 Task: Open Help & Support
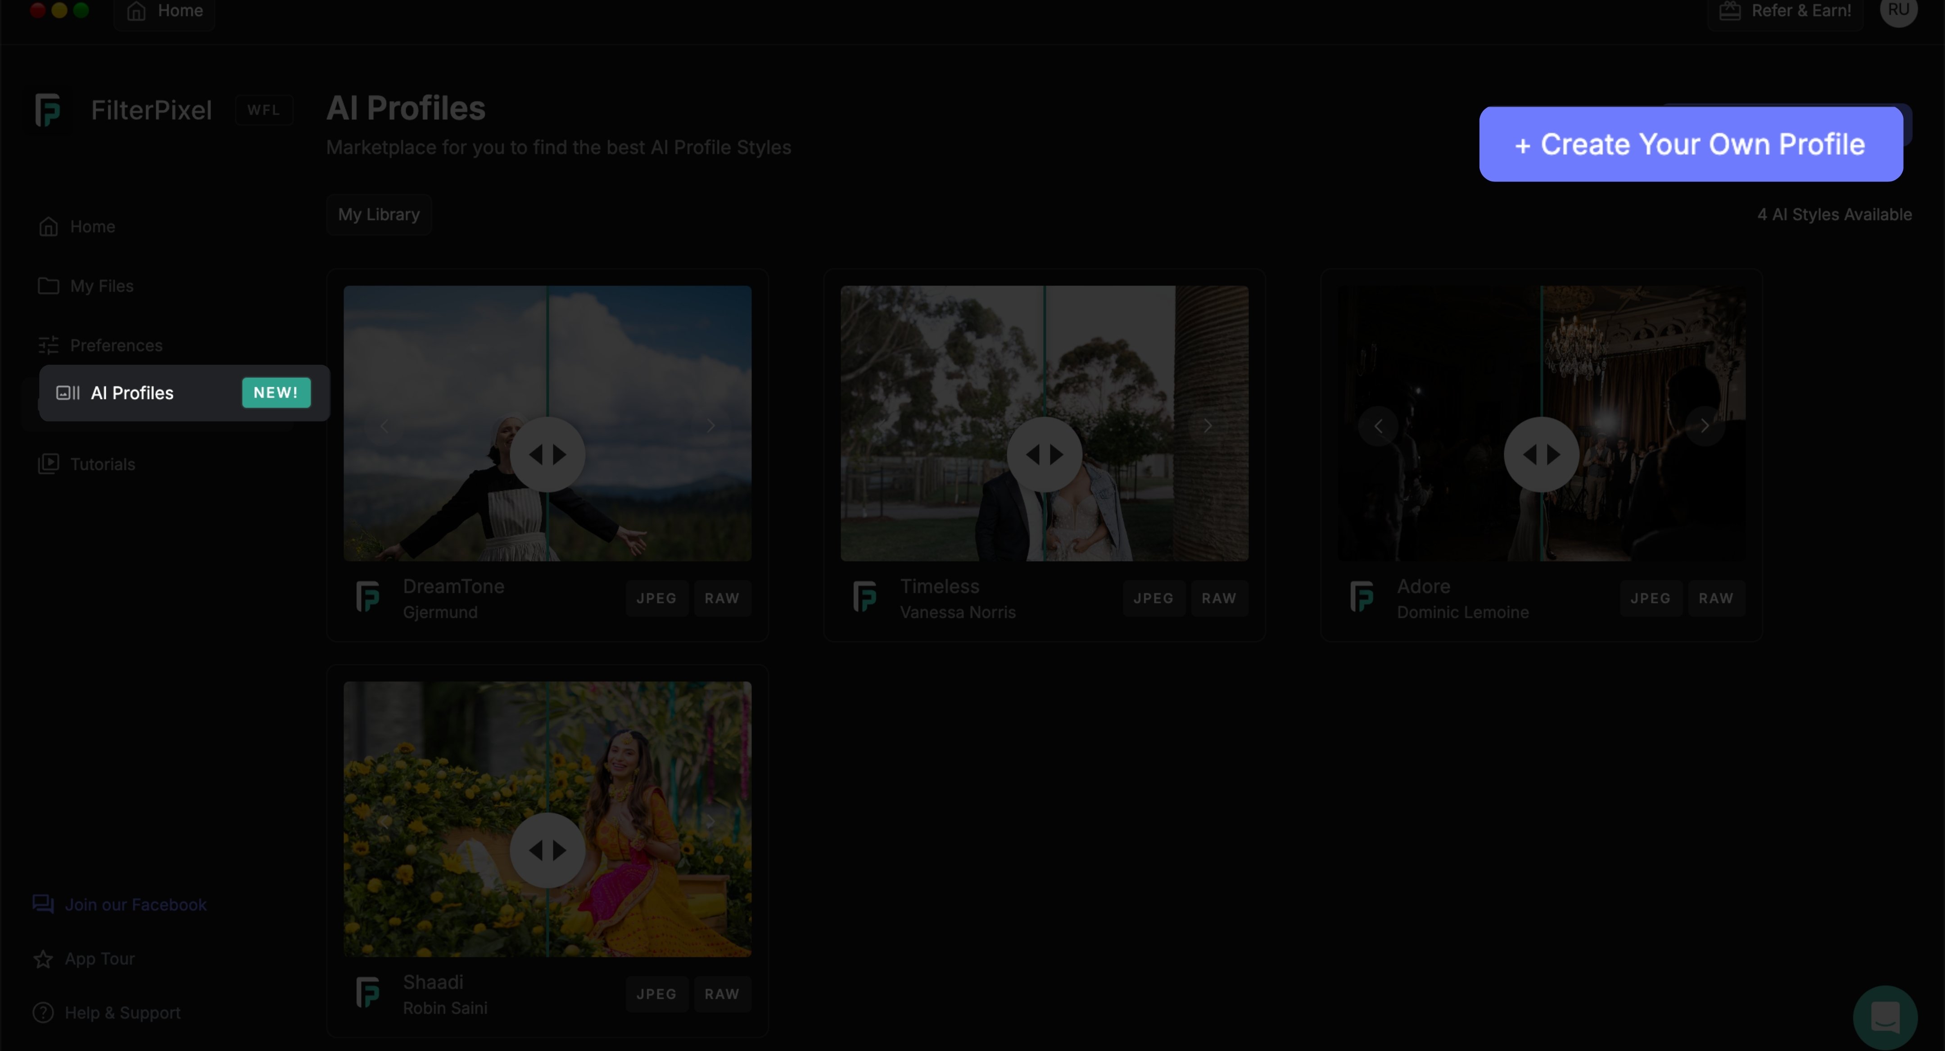click(122, 1013)
